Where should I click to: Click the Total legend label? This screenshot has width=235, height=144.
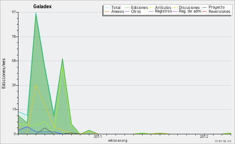(x=116, y=7)
